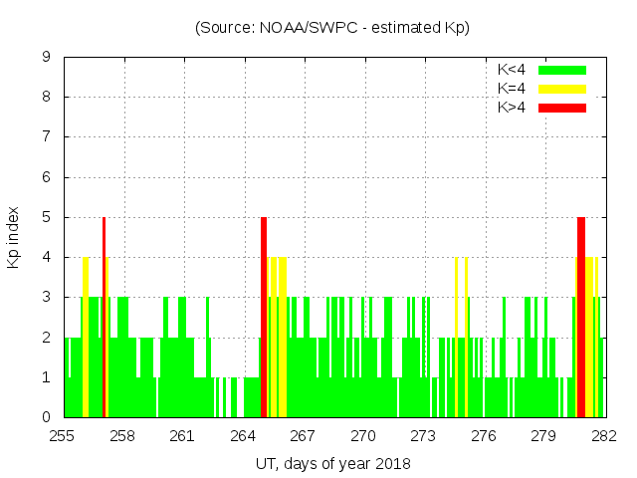Image resolution: width=637 pixels, height=478 pixels.
Task: Select the K>4 legend label text
Action: (512, 108)
